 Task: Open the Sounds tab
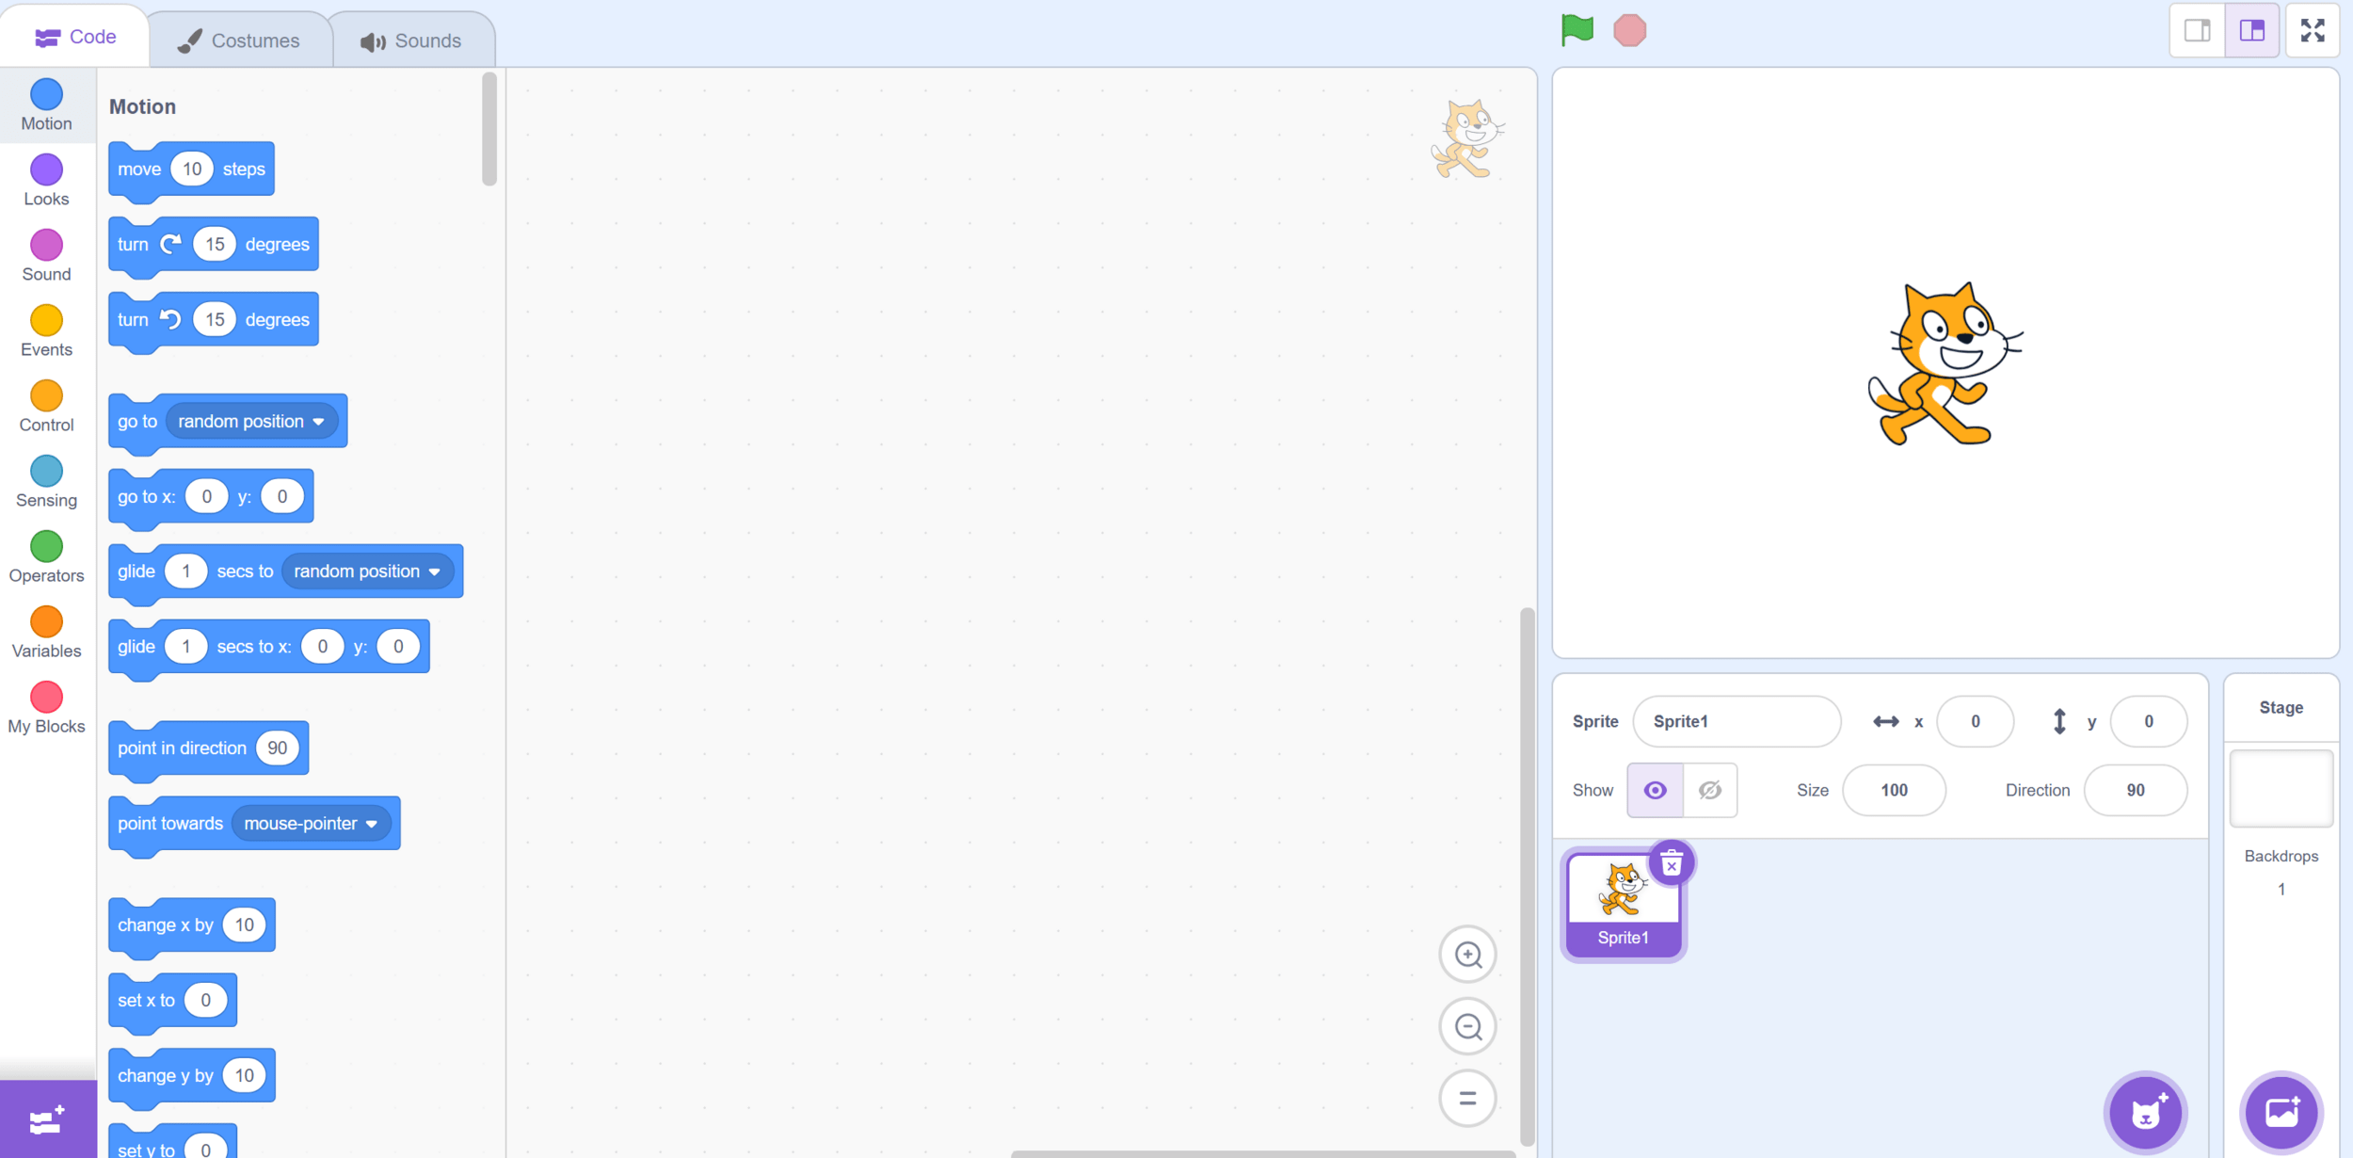click(411, 40)
